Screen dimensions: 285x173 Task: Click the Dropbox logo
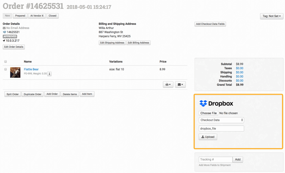click(216, 104)
